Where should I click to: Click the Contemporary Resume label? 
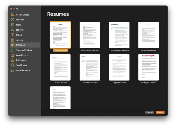[119, 51]
